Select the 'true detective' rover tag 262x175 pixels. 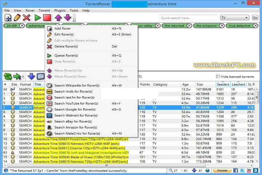[239, 26]
